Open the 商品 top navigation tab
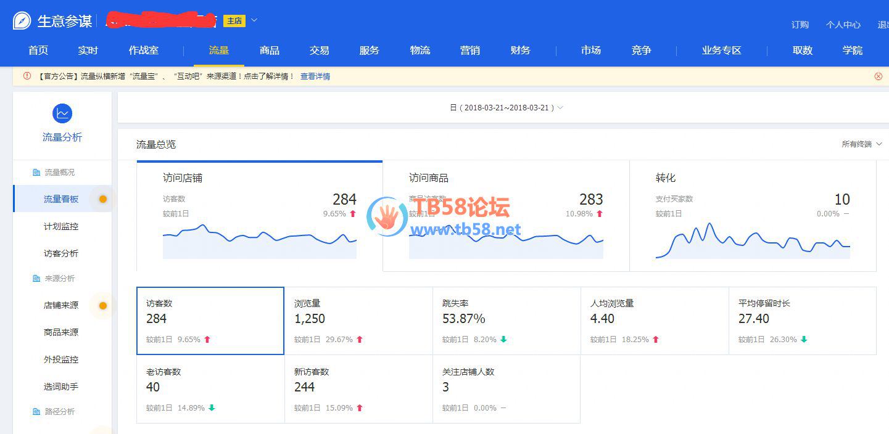Screen dimensions: 889x434 coord(270,51)
